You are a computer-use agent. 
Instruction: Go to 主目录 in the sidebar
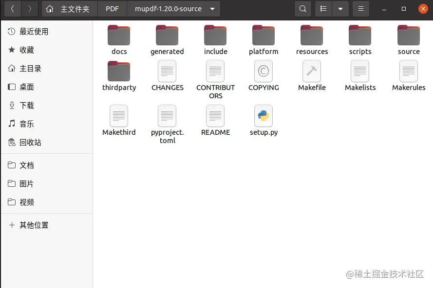click(x=47, y=69)
